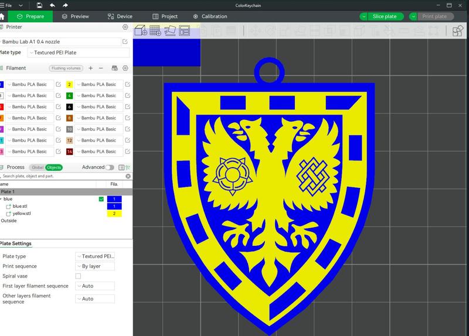Click filament 4 green color swatch
Screen dimensions: 469x336
(69, 95)
